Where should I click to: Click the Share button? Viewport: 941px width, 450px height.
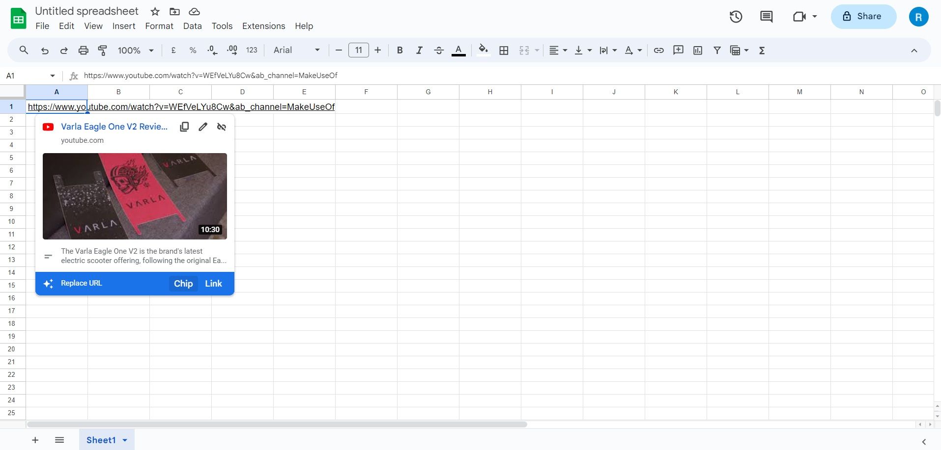863,16
